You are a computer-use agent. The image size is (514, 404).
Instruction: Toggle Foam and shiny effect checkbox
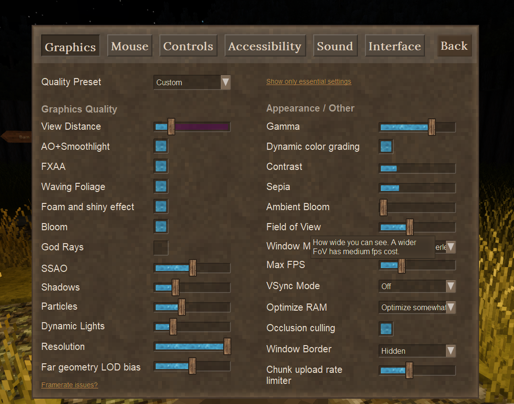point(161,206)
